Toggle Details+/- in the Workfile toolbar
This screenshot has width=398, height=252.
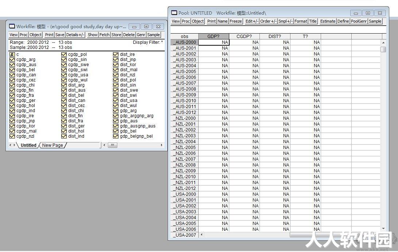coord(75,35)
